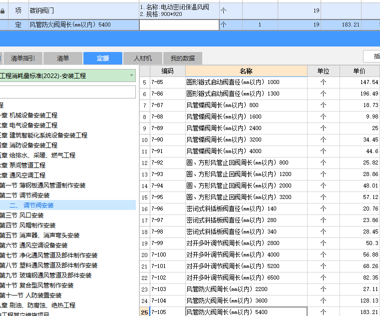This screenshot has width=380, height=316.
Task: Select 第四节 风帽制作安装
Action: (27, 225)
